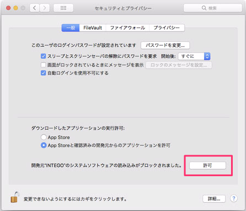
Task: Switch to the 一般 tab
Action: point(71,28)
